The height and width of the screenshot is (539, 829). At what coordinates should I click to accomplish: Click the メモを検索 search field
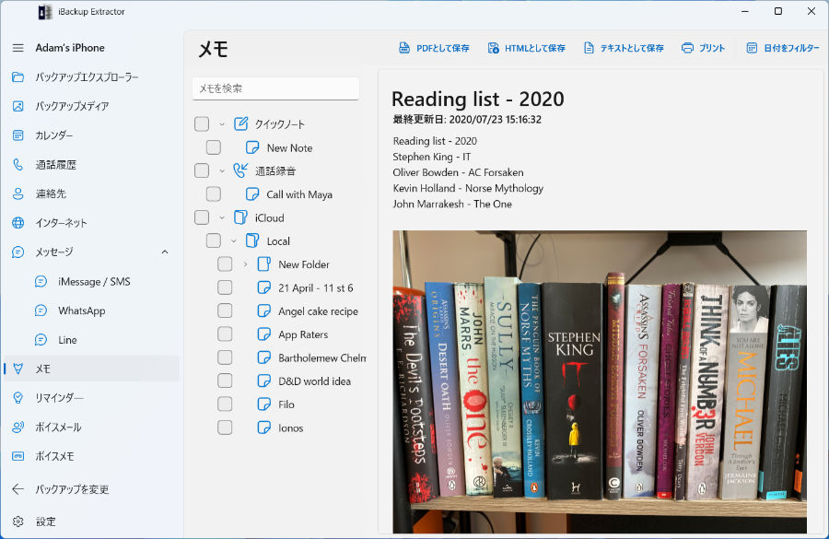[276, 88]
